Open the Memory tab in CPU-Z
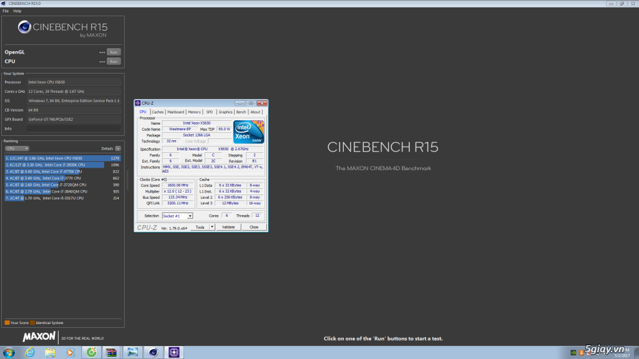Screen dimensions: 639x359 195,112
